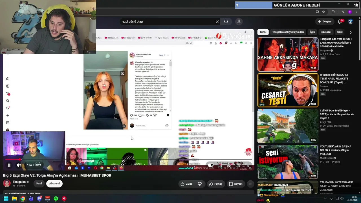
Task: Open Chrome from taskbar
Action: pyautogui.click(x=23, y=199)
